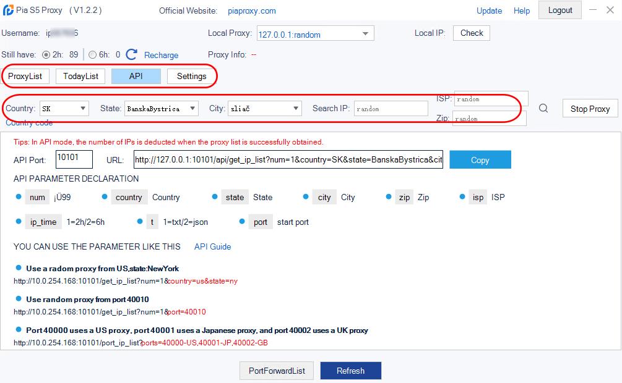Focus the Search IP input field
Image resolution: width=622 pixels, height=383 pixels.
pos(391,109)
